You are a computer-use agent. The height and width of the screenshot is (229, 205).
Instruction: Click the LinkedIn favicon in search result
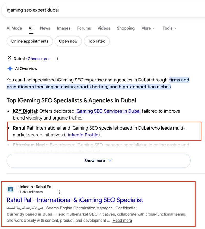(x=11, y=189)
